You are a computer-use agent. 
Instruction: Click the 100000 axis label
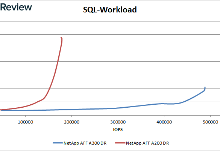click(x=26, y=122)
